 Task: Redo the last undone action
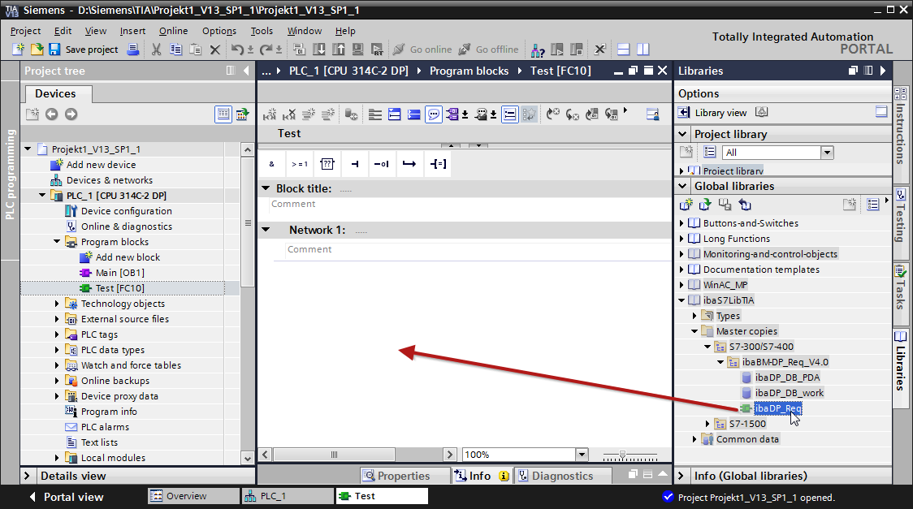(x=266, y=50)
